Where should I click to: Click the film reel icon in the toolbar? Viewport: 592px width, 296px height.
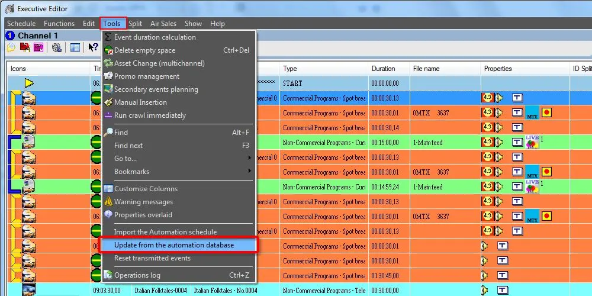point(57,47)
